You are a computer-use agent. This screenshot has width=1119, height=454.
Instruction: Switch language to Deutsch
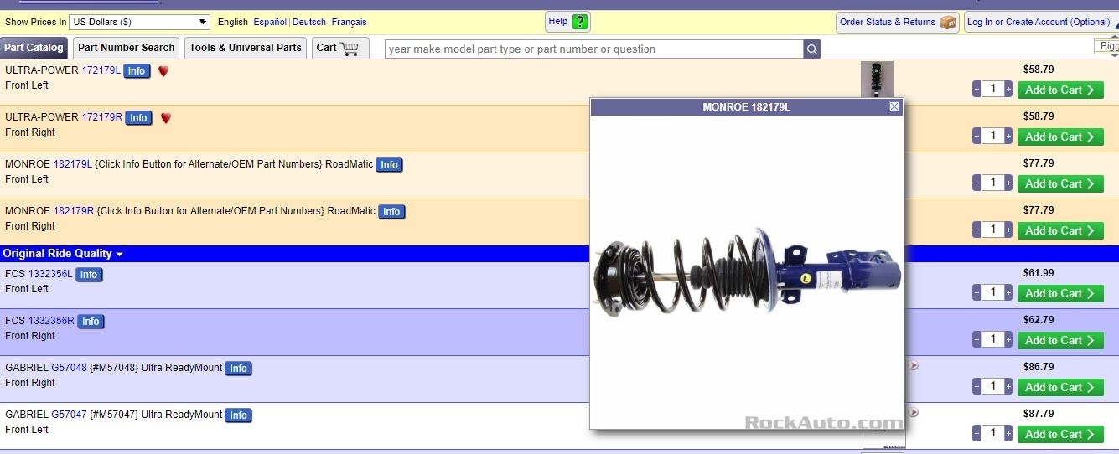309,22
